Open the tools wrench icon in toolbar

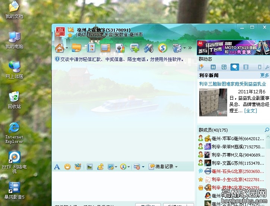coord(149,48)
